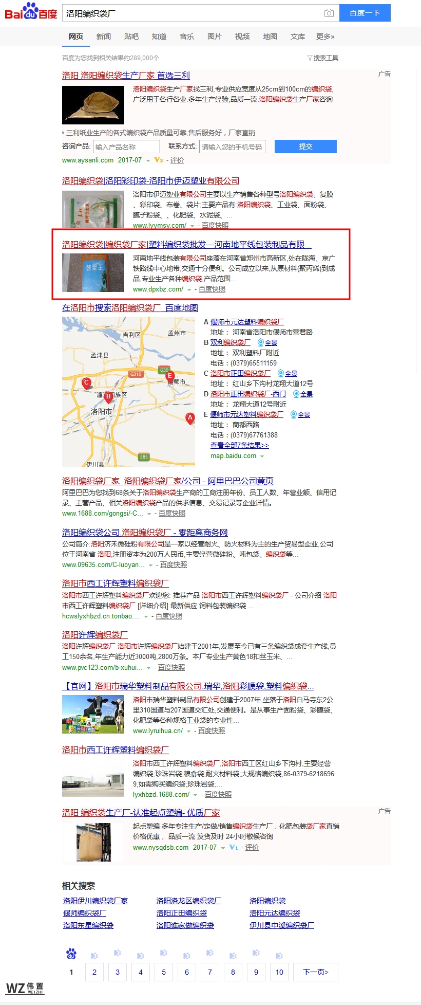
Task: Open the 洛阳许辉编织袋厂 result link
Action: (x=95, y=634)
